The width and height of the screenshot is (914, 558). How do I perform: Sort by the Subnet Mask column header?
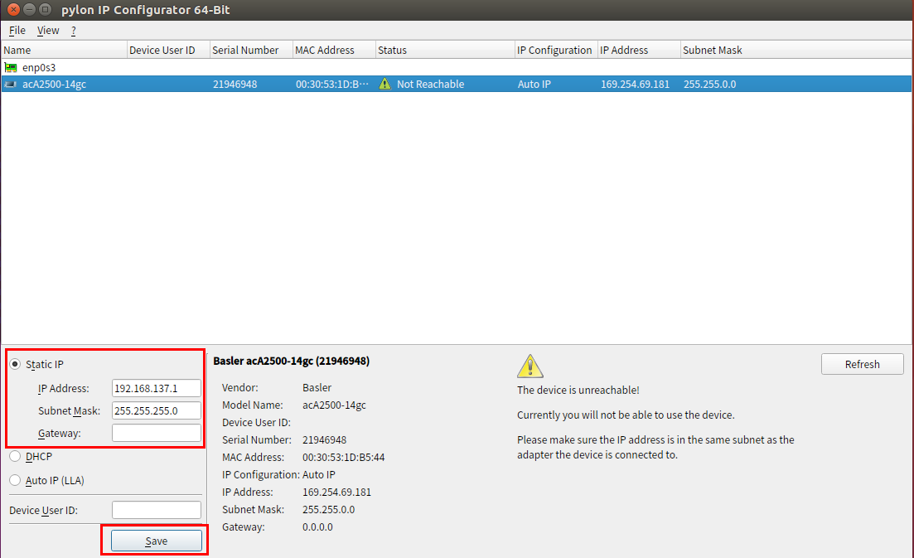tap(796, 50)
